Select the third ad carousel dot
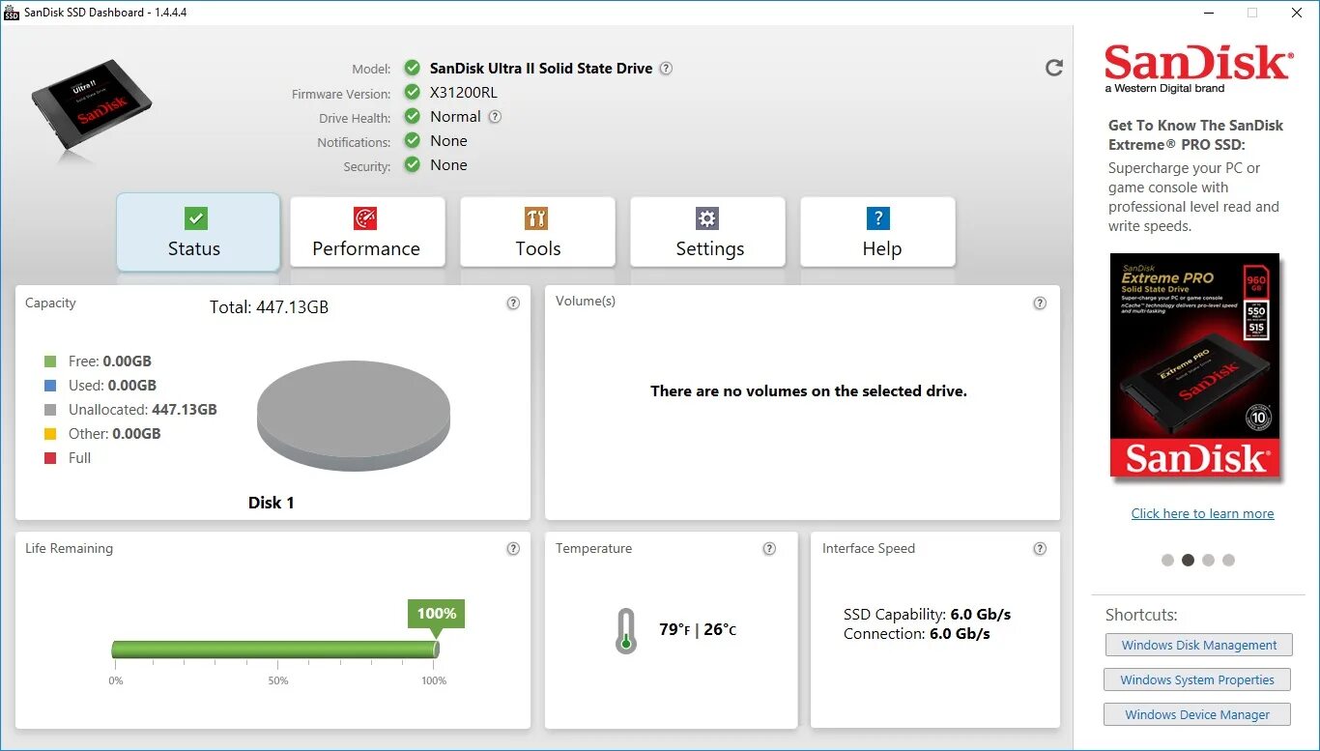1320x751 pixels. [x=1208, y=560]
